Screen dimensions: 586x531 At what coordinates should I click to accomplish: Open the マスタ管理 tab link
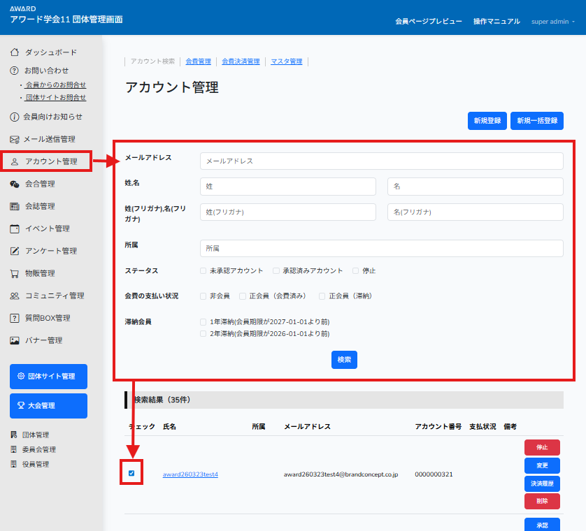(x=286, y=61)
